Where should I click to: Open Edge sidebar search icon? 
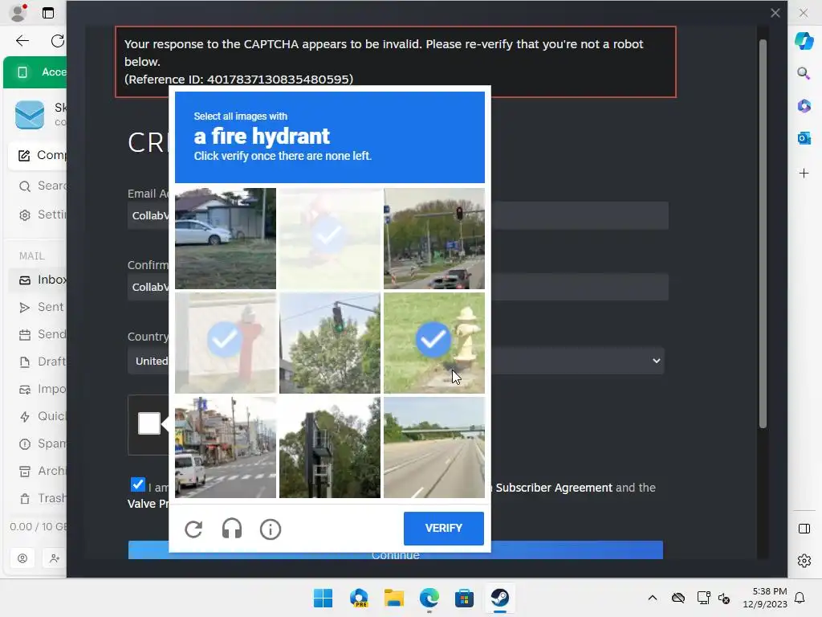tap(804, 73)
